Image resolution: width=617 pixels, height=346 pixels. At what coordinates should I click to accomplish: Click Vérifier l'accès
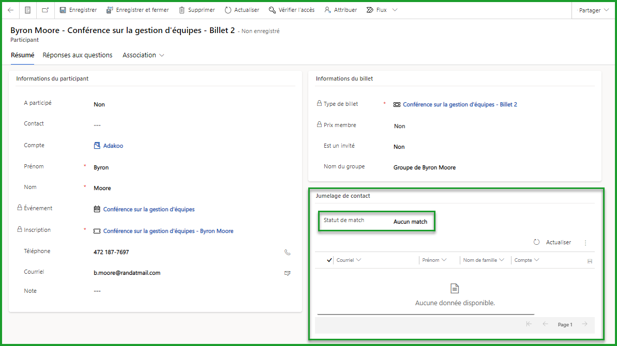(291, 10)
